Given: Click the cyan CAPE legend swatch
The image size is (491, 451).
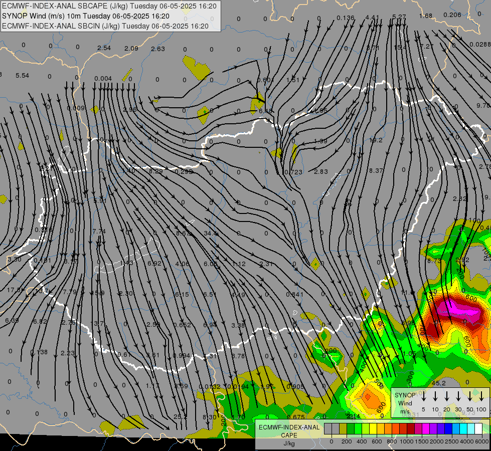Looking at the screenshot, I should tap(463, 428).
